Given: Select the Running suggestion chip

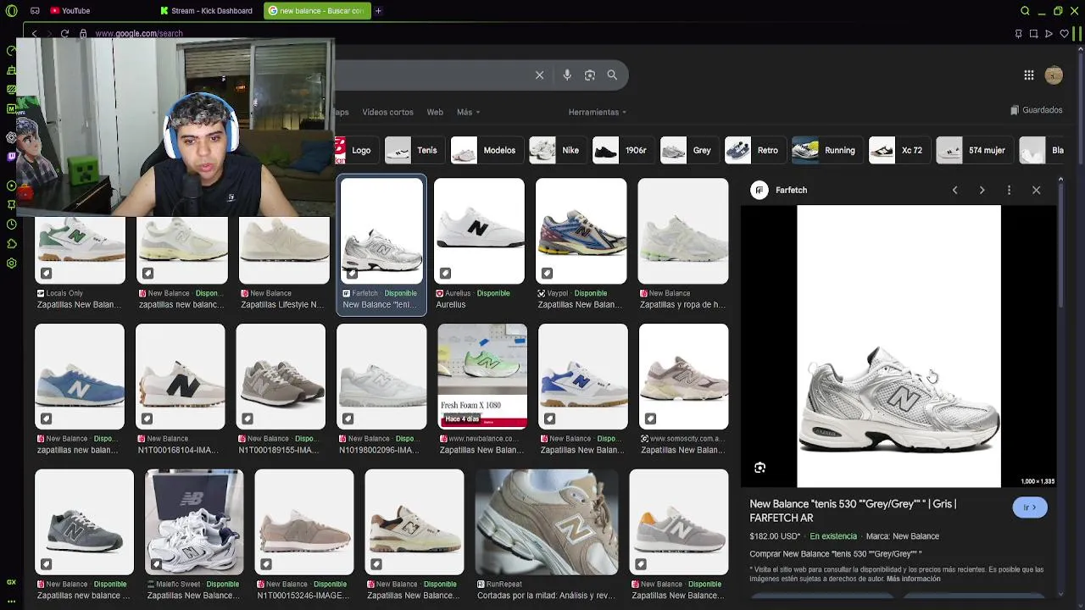Looking at the screenshot, I should [x=826, y=150].
